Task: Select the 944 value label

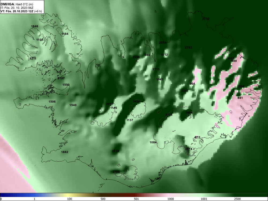Action: click(x=147, y=55)
